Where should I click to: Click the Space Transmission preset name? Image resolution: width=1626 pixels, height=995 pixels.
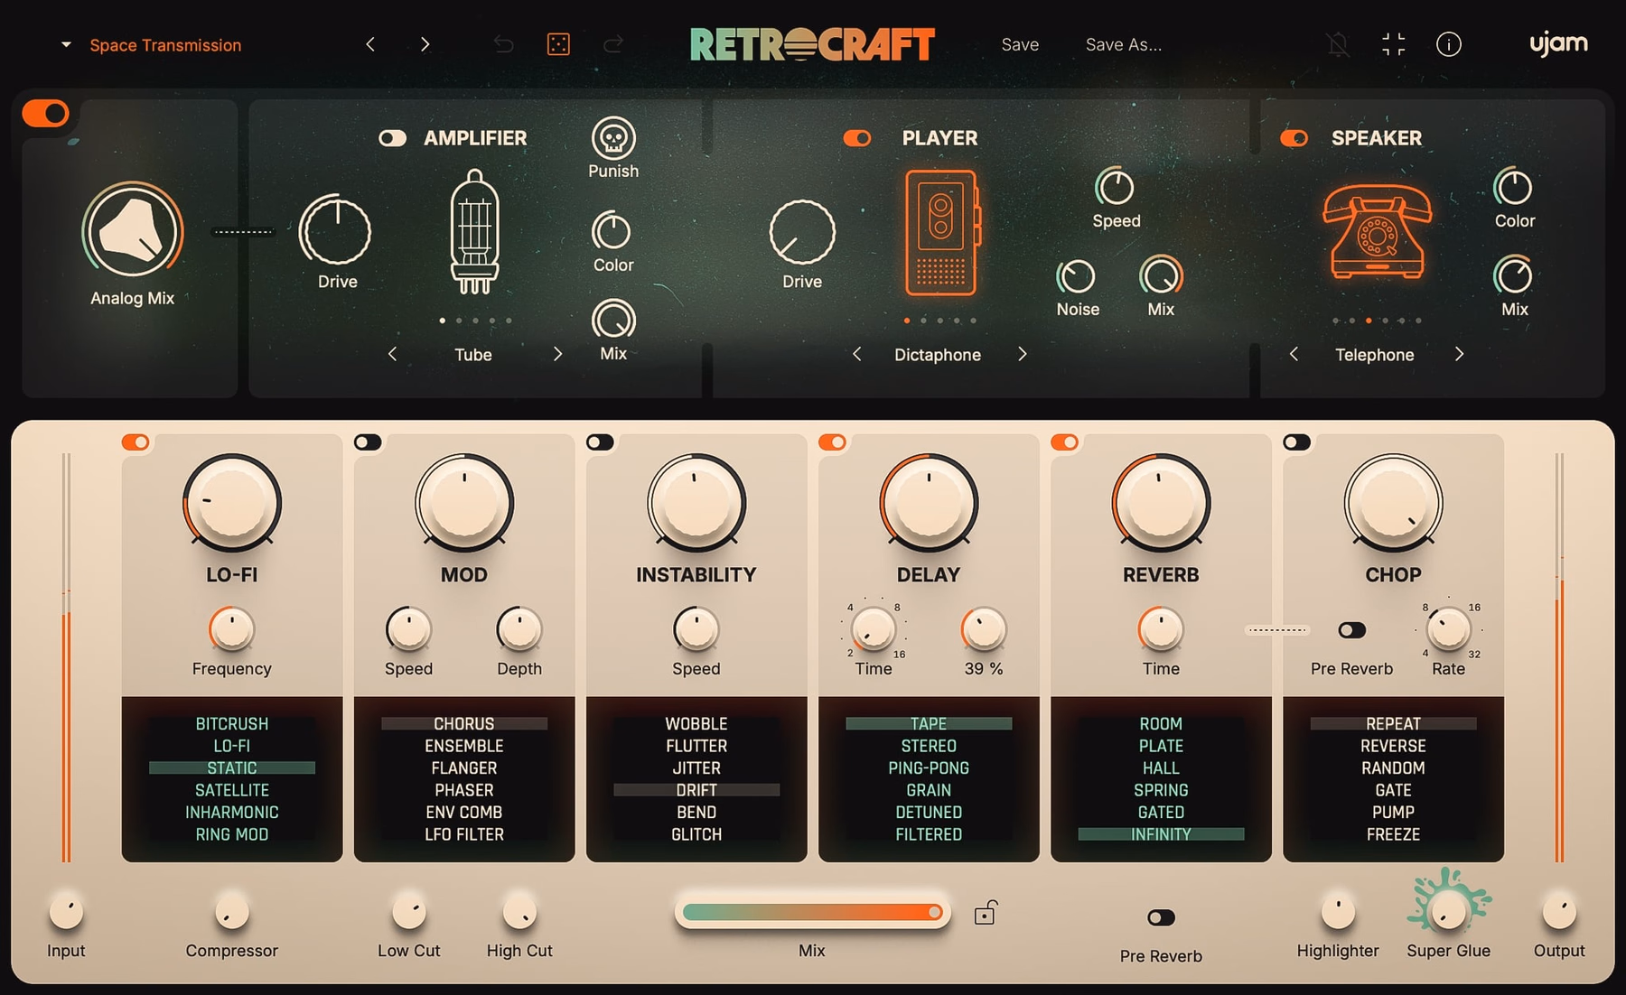pos(165,45)
